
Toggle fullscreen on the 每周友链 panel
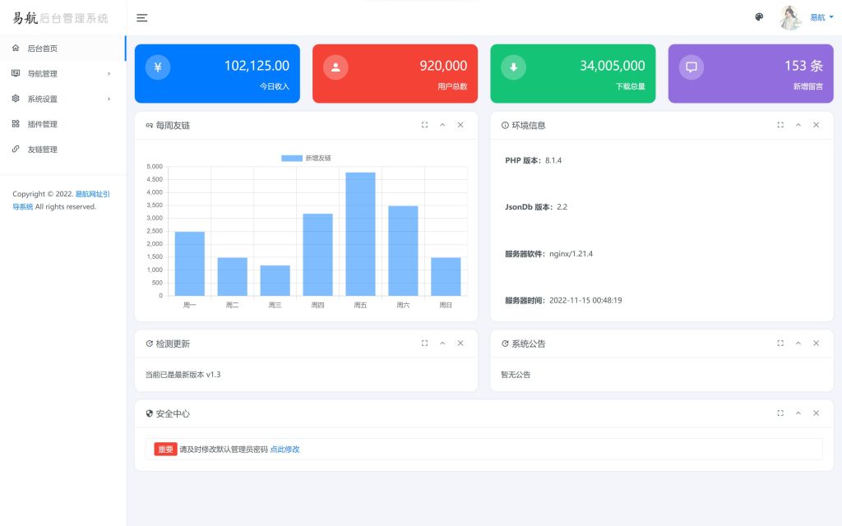pos(424,125)
